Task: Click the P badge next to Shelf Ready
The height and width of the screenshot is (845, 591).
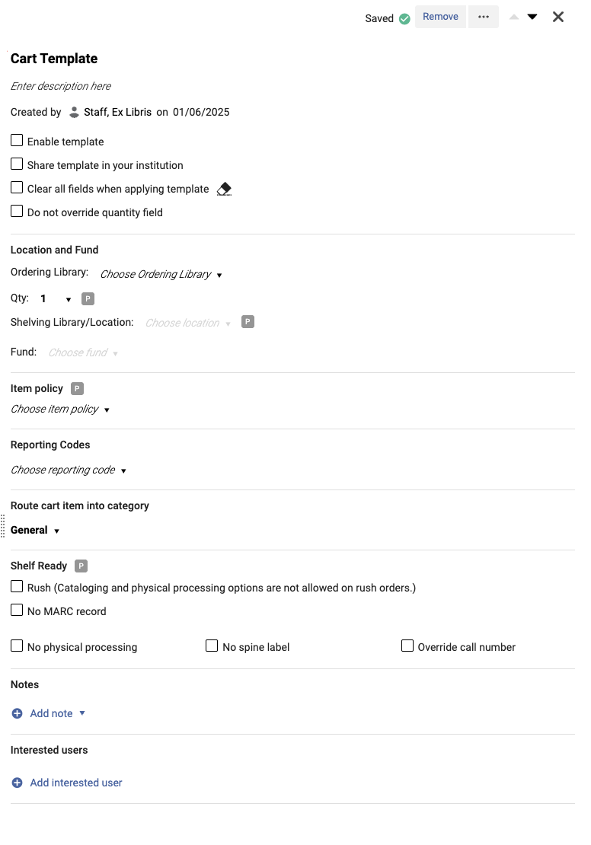Action: [81, 566]
